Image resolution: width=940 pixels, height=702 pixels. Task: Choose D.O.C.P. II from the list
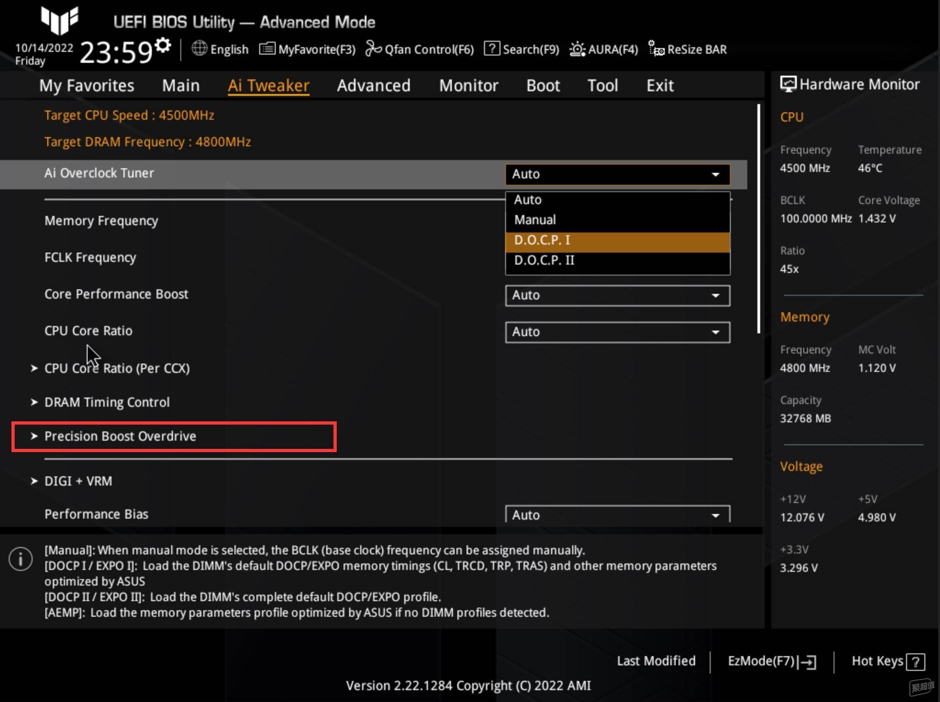[617, 260]
